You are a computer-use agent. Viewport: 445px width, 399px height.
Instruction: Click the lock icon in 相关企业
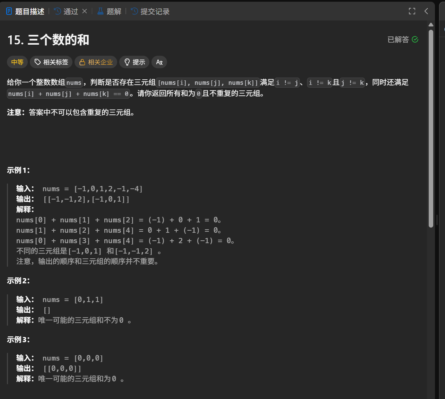[82, 62]
